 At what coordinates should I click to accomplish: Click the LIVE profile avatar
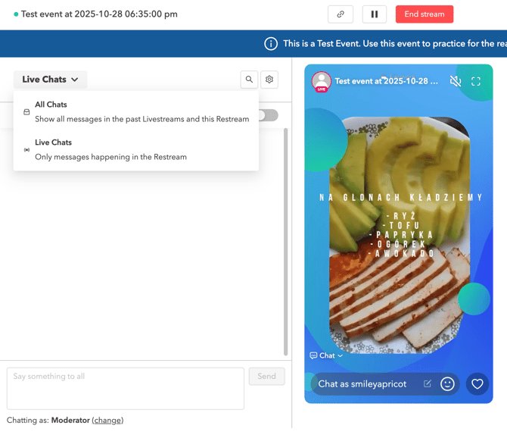(322, 82)
